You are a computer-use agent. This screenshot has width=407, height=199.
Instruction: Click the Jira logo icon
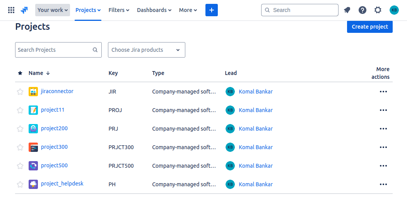[x=24, y=10]
